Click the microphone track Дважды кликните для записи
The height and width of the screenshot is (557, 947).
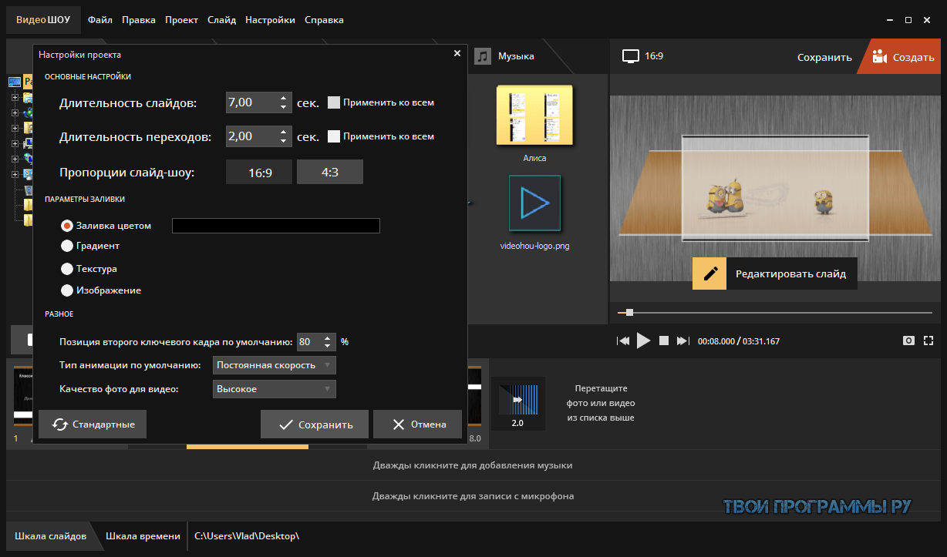pos(473,496)
